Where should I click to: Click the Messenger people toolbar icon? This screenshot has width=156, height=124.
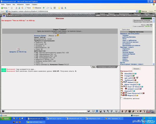coord(65,8)
